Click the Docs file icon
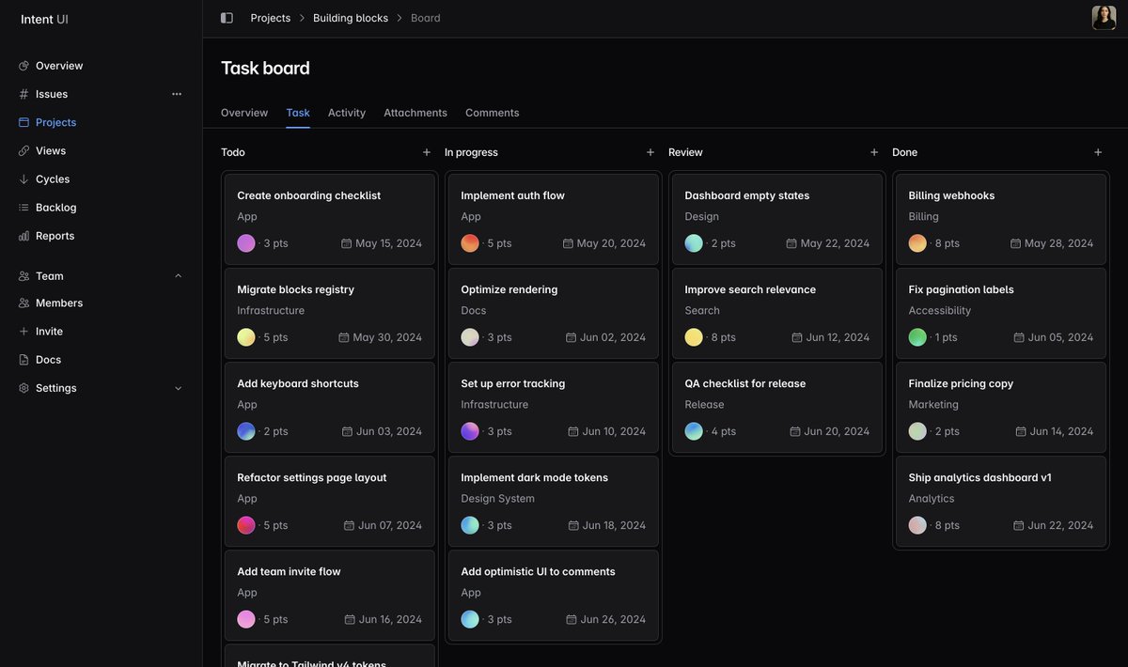Image resolution: width=1128 pixels, height=667 pixels. 23,360
